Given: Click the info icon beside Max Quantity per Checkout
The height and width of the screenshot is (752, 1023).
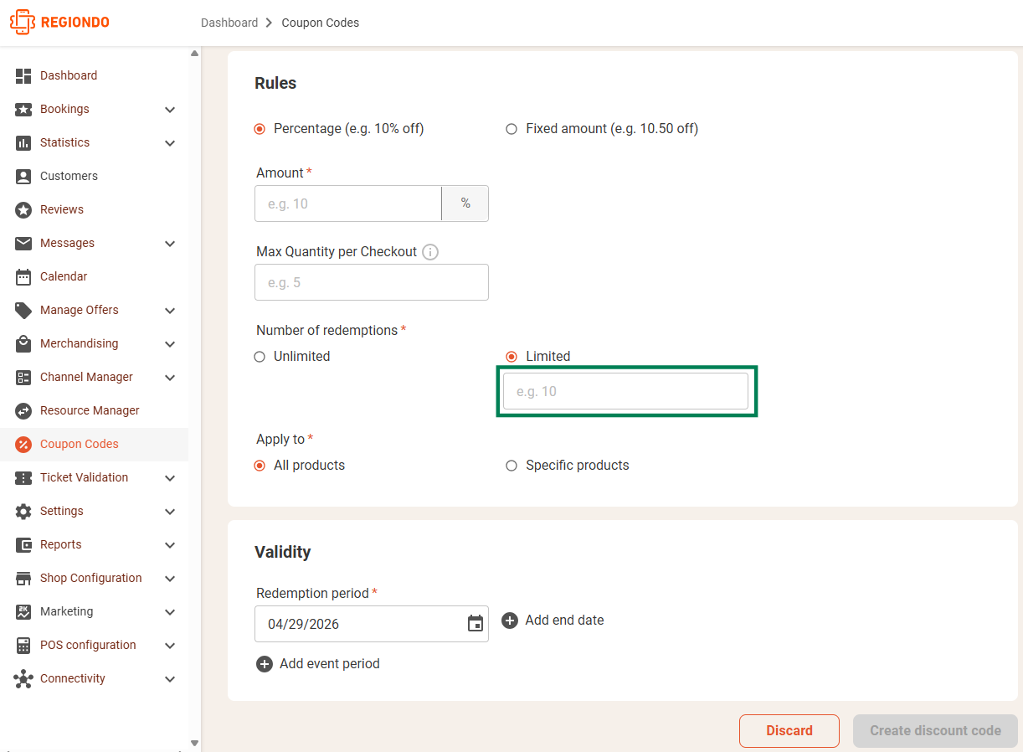Looking at the screenshot, I should [430, 251].
